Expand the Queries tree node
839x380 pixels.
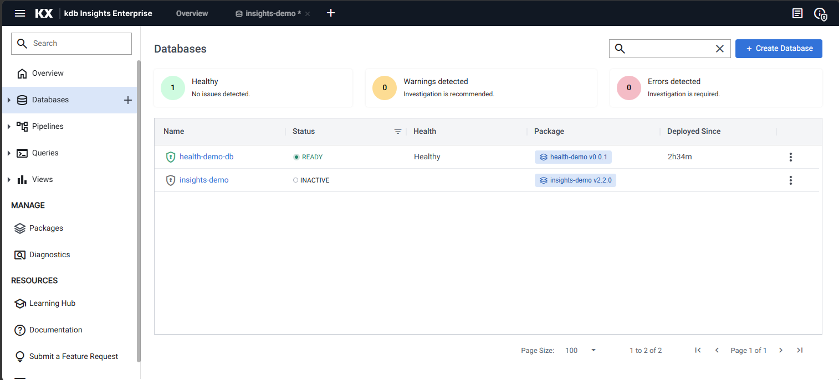coord(9,153)
